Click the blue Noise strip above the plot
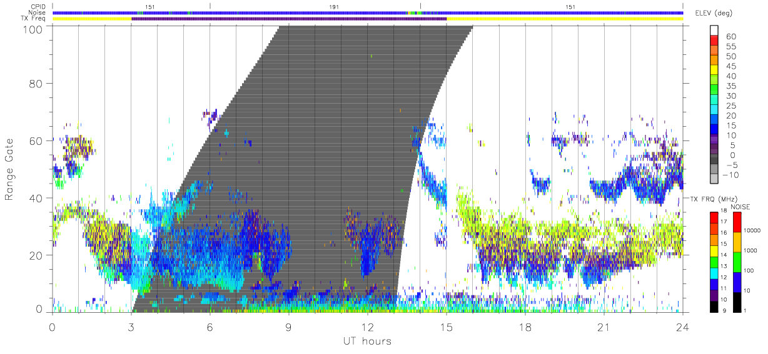The image size is (768, 354). pyautogui.click(x=367, y=12)
